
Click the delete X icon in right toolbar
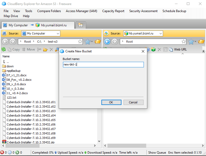click(159, 49)
